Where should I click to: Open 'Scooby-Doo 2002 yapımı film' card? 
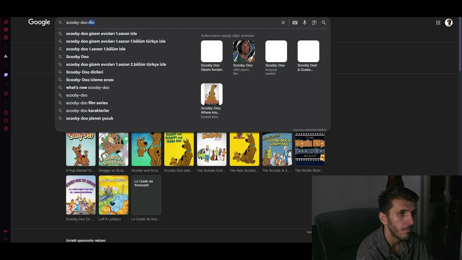tap(244, 57)
